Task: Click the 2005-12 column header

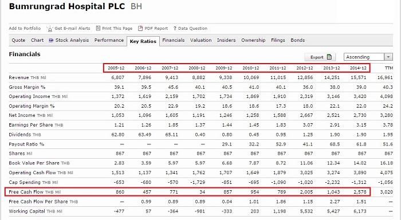Action: tap(116, 68)
